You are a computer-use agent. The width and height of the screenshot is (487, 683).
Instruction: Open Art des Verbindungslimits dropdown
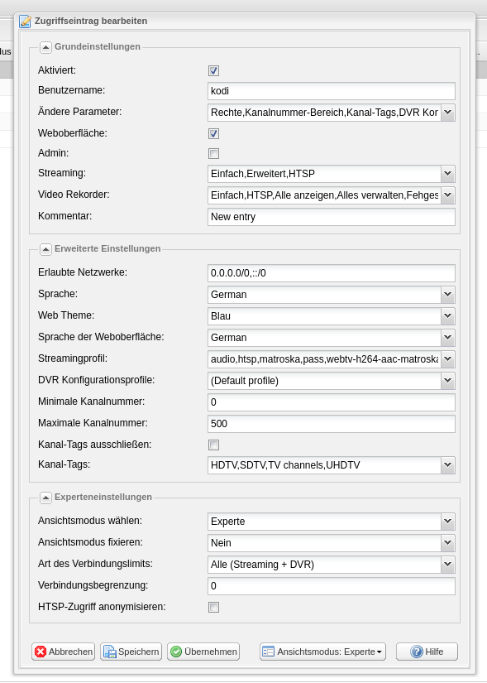click(448, 565)
